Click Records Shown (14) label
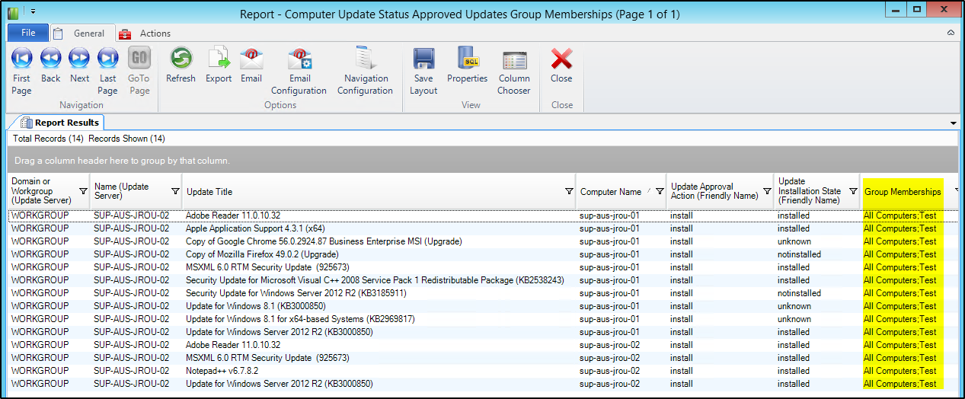Screen dimensions: 965x399 126,139
